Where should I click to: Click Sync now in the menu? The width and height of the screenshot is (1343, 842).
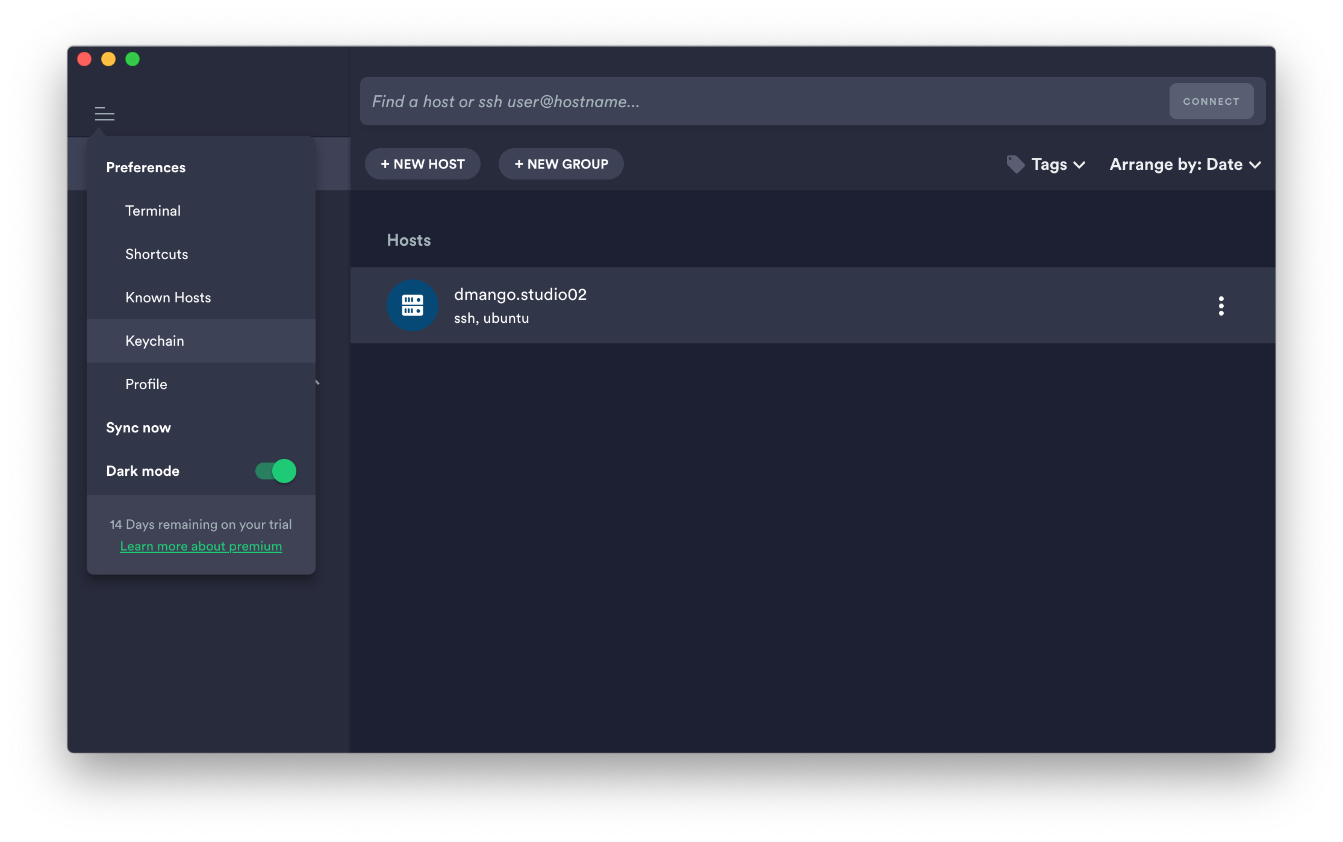pos(139,428)
